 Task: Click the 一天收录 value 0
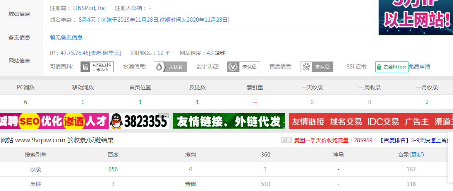[312, 102]
